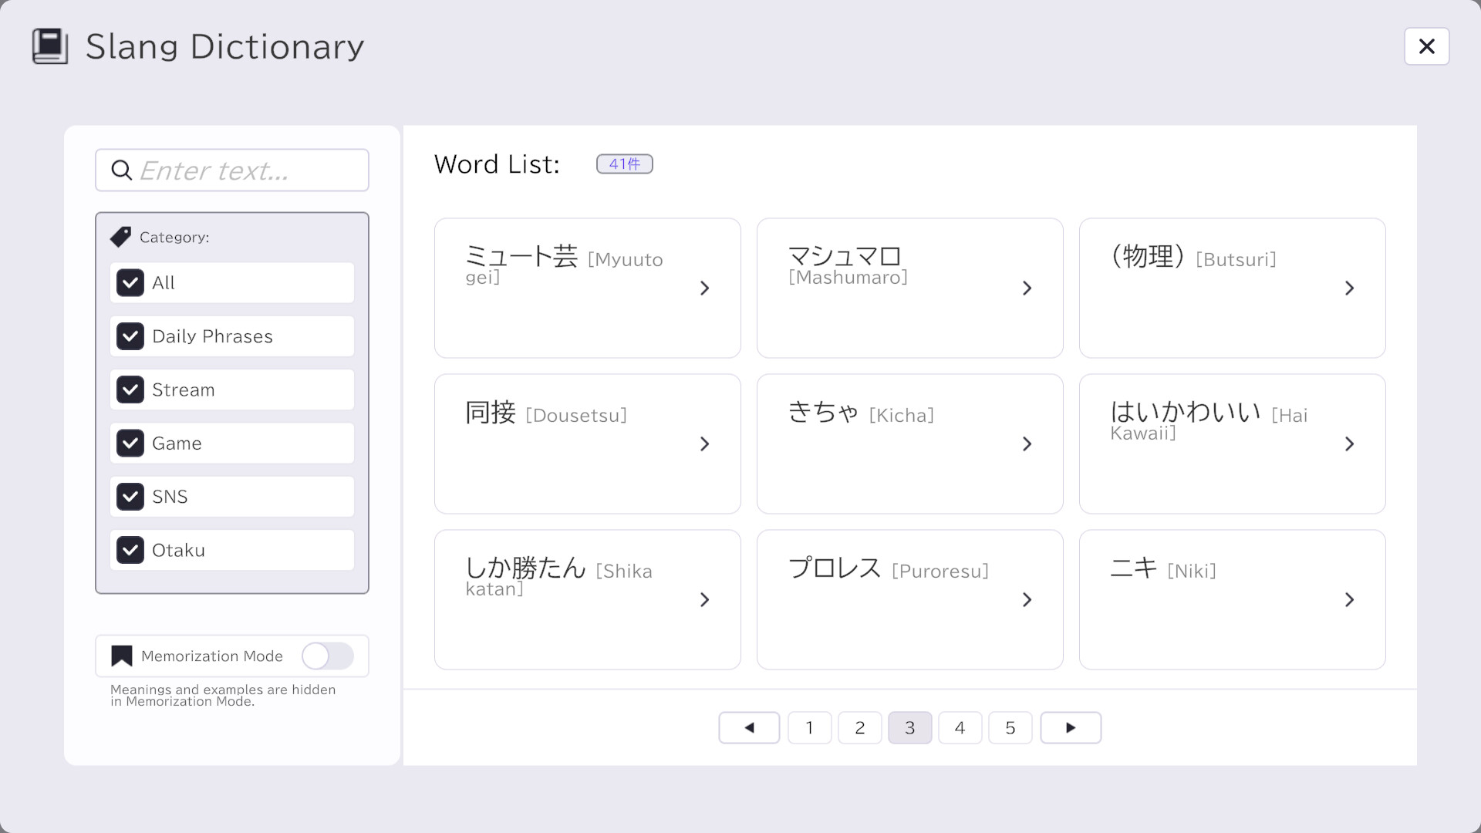The image size is (1481, 833).
Task: Expand the マシュマロ [Mashumaro] entry chevron
Action: pyautogui.click(x=1027, y=288)
